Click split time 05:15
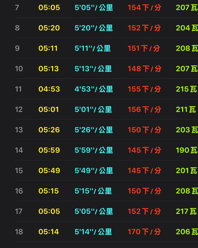198x248 pixels. [49, 191]
